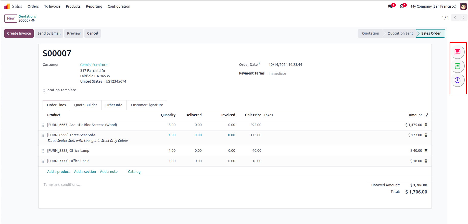Click the Add a product link
468x224 pixels.
pyautogui.click(x=58, y=172)
